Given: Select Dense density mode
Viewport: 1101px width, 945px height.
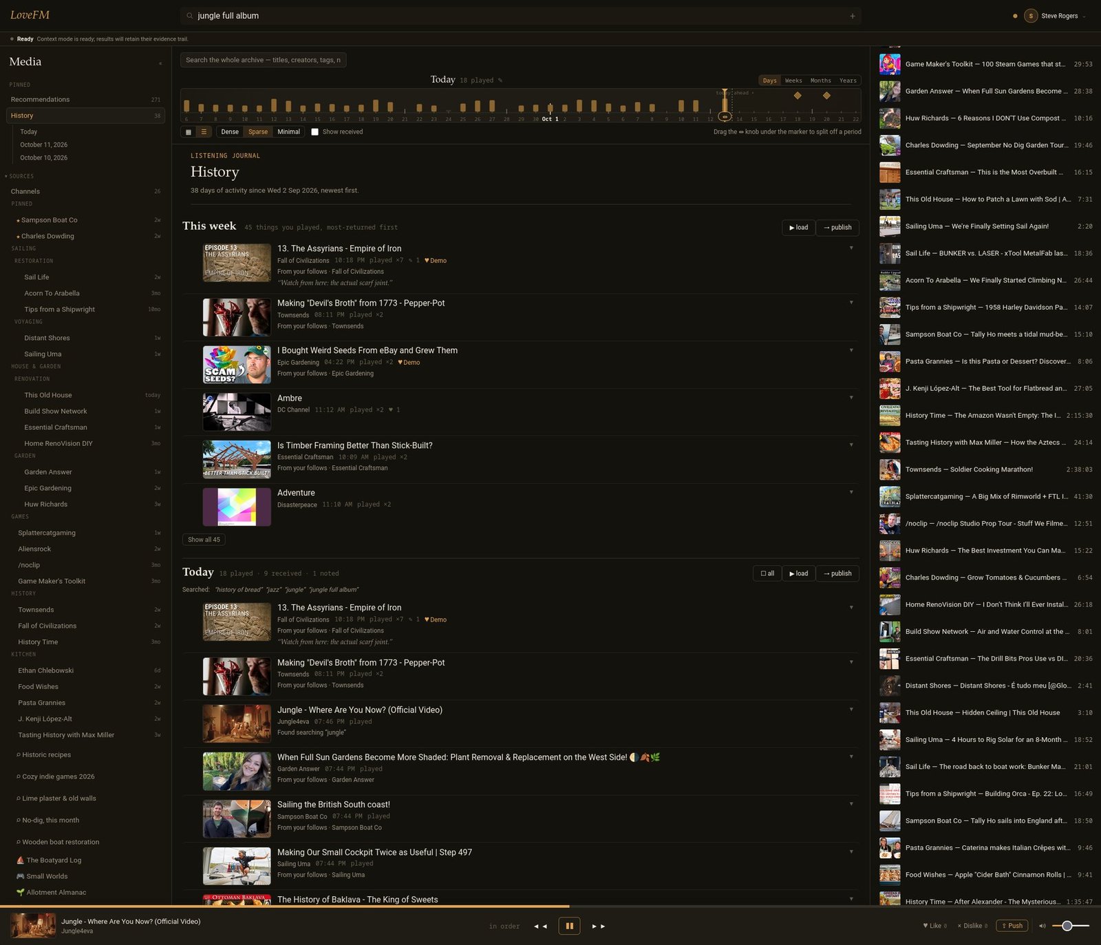Looking at the screenshot, I should coord(230,132).
